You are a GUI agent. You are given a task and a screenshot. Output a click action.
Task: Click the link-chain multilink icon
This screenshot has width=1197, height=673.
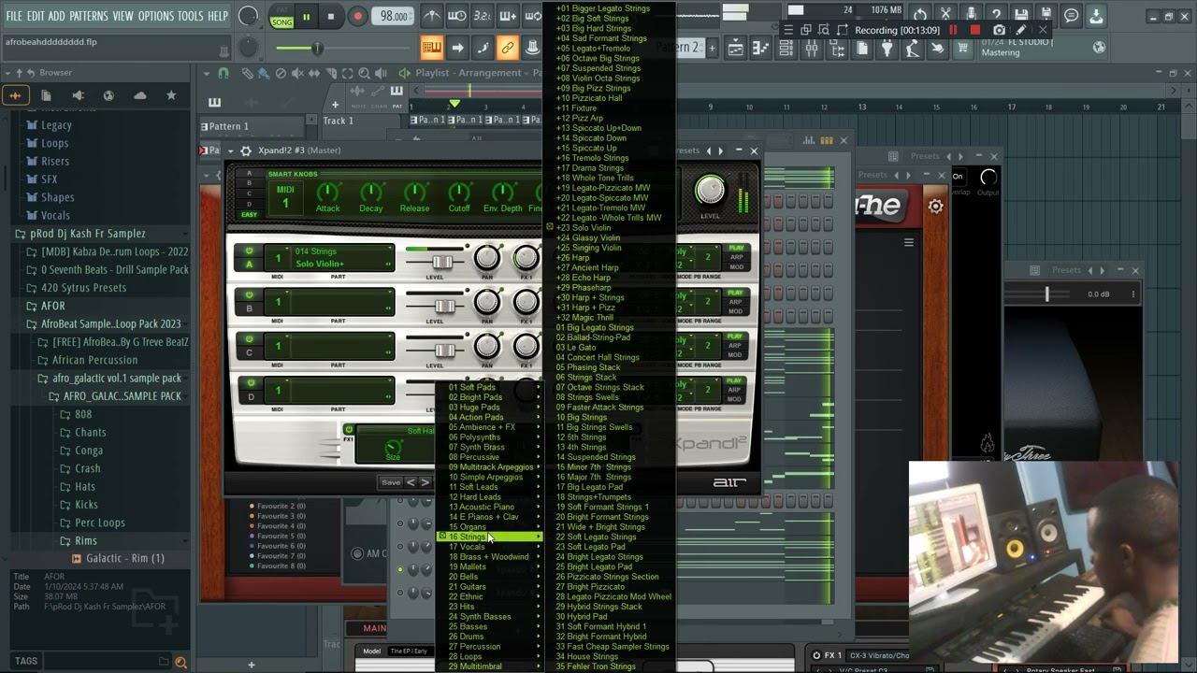508,48
